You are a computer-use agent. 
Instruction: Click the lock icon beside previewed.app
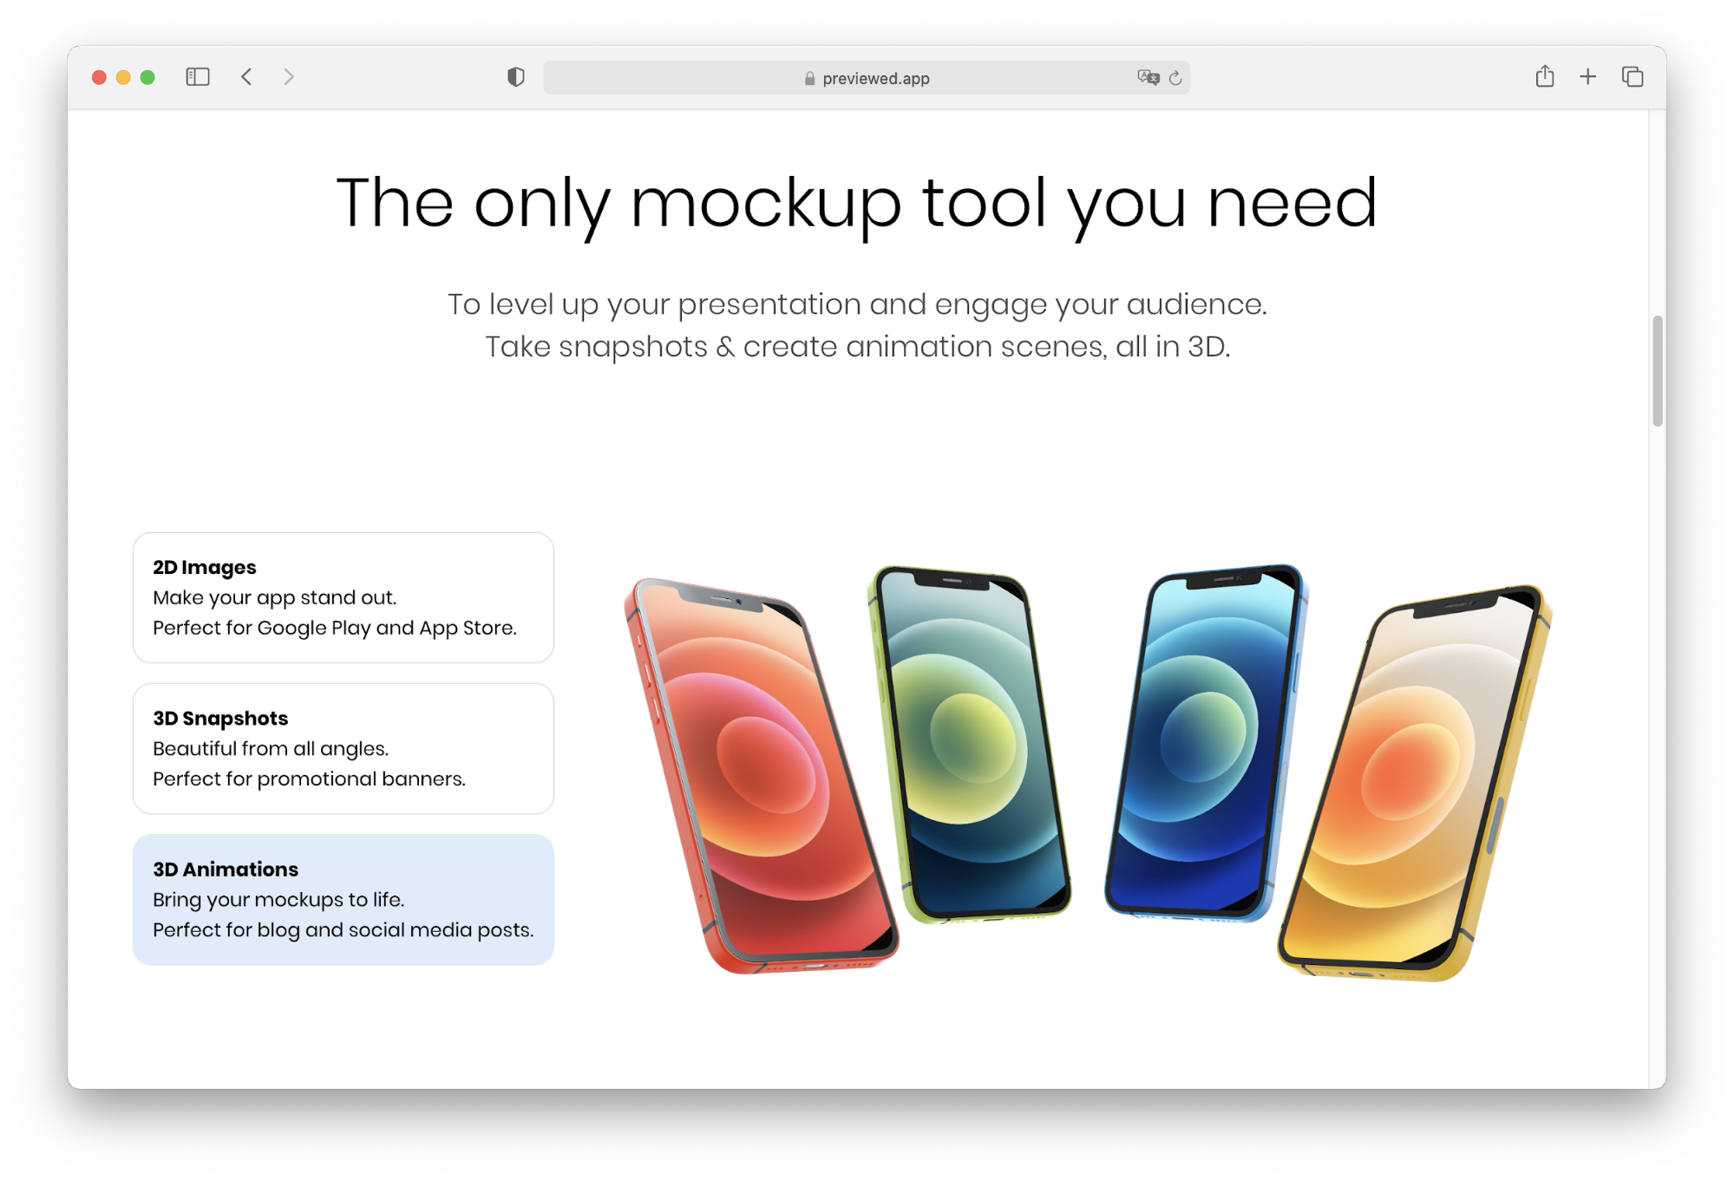coord(809,78)
